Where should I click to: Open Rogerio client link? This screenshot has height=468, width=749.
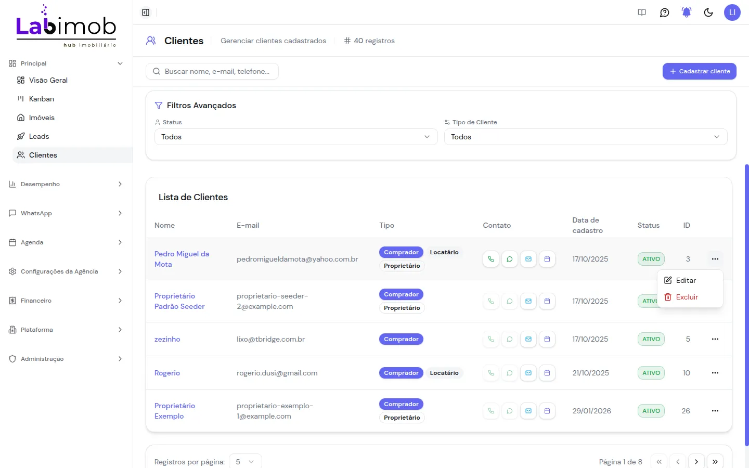(x=167, y=373)
